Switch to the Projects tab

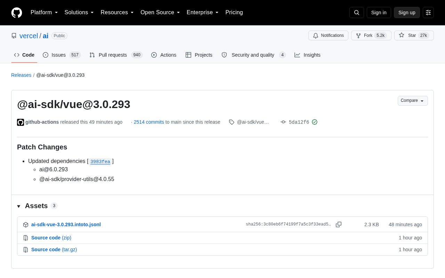coord(199,55)
